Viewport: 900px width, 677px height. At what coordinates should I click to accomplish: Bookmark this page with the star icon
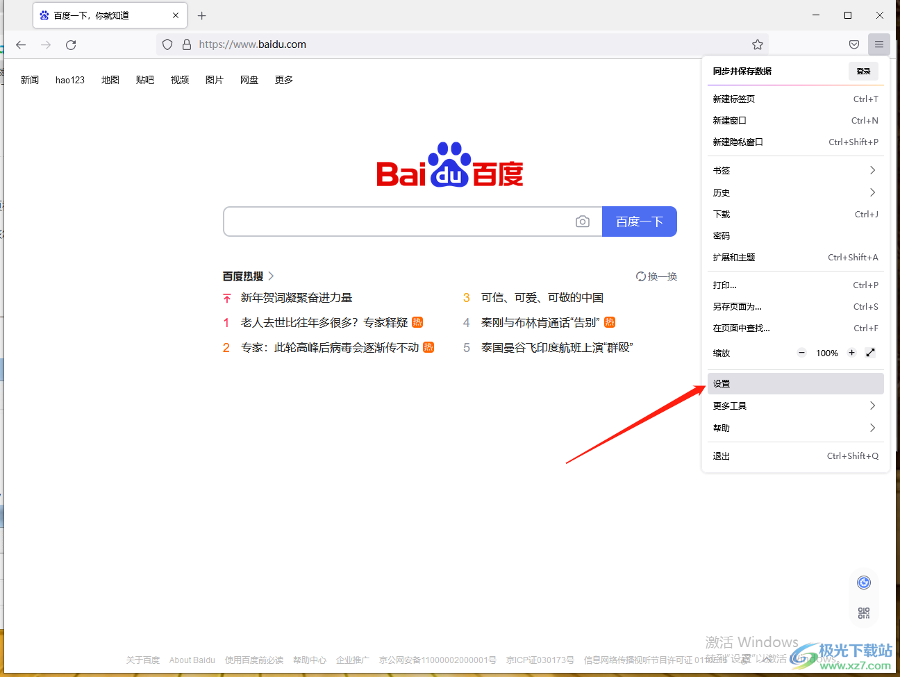[x=758, y=44]
